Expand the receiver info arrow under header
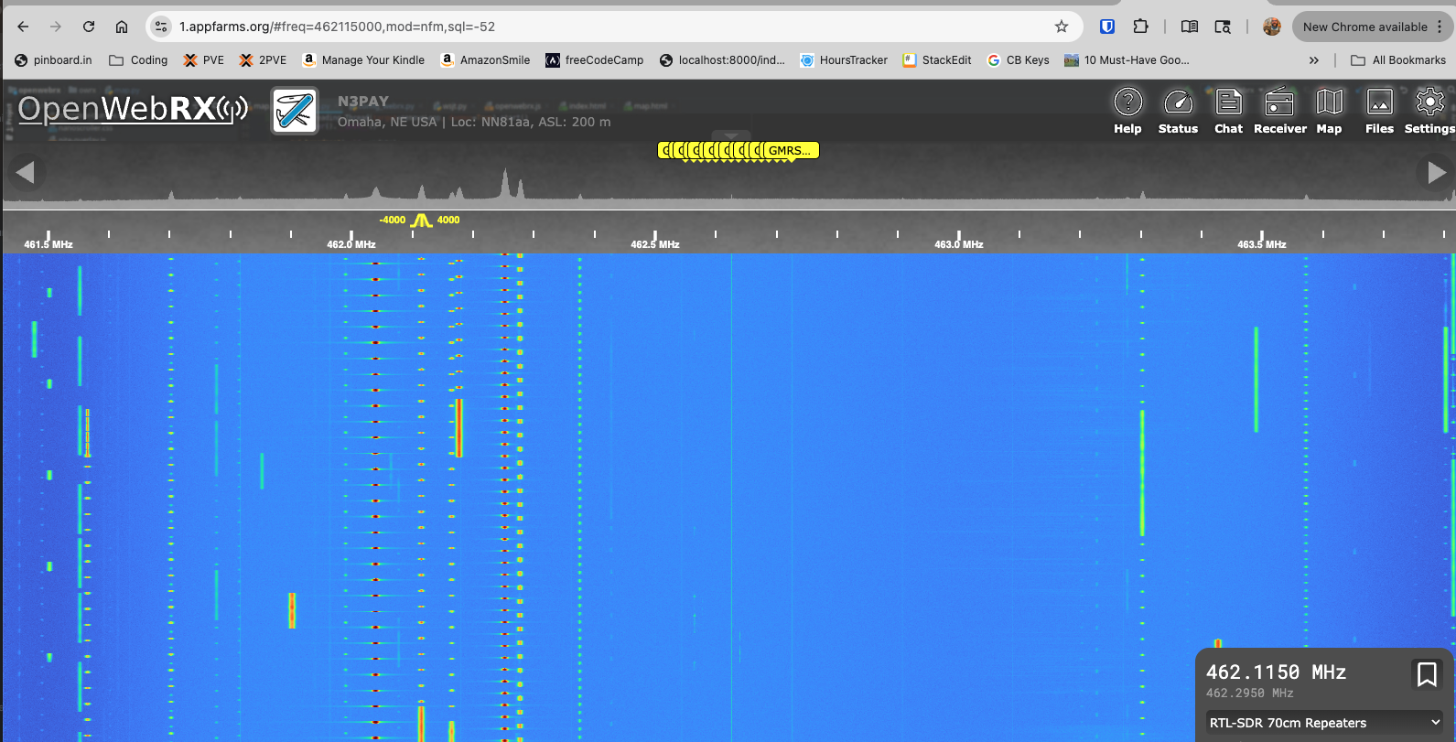The width and height of the screenshot is (1456, 742). coord(731,136)
